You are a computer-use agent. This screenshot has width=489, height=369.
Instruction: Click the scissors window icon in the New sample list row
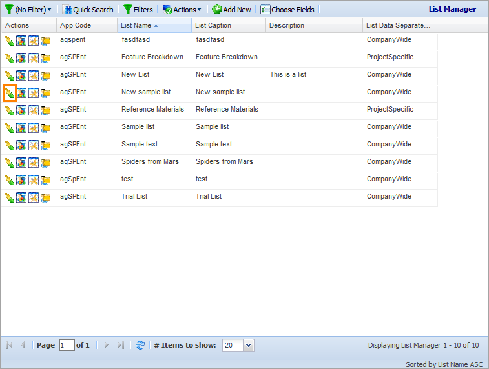34,93
